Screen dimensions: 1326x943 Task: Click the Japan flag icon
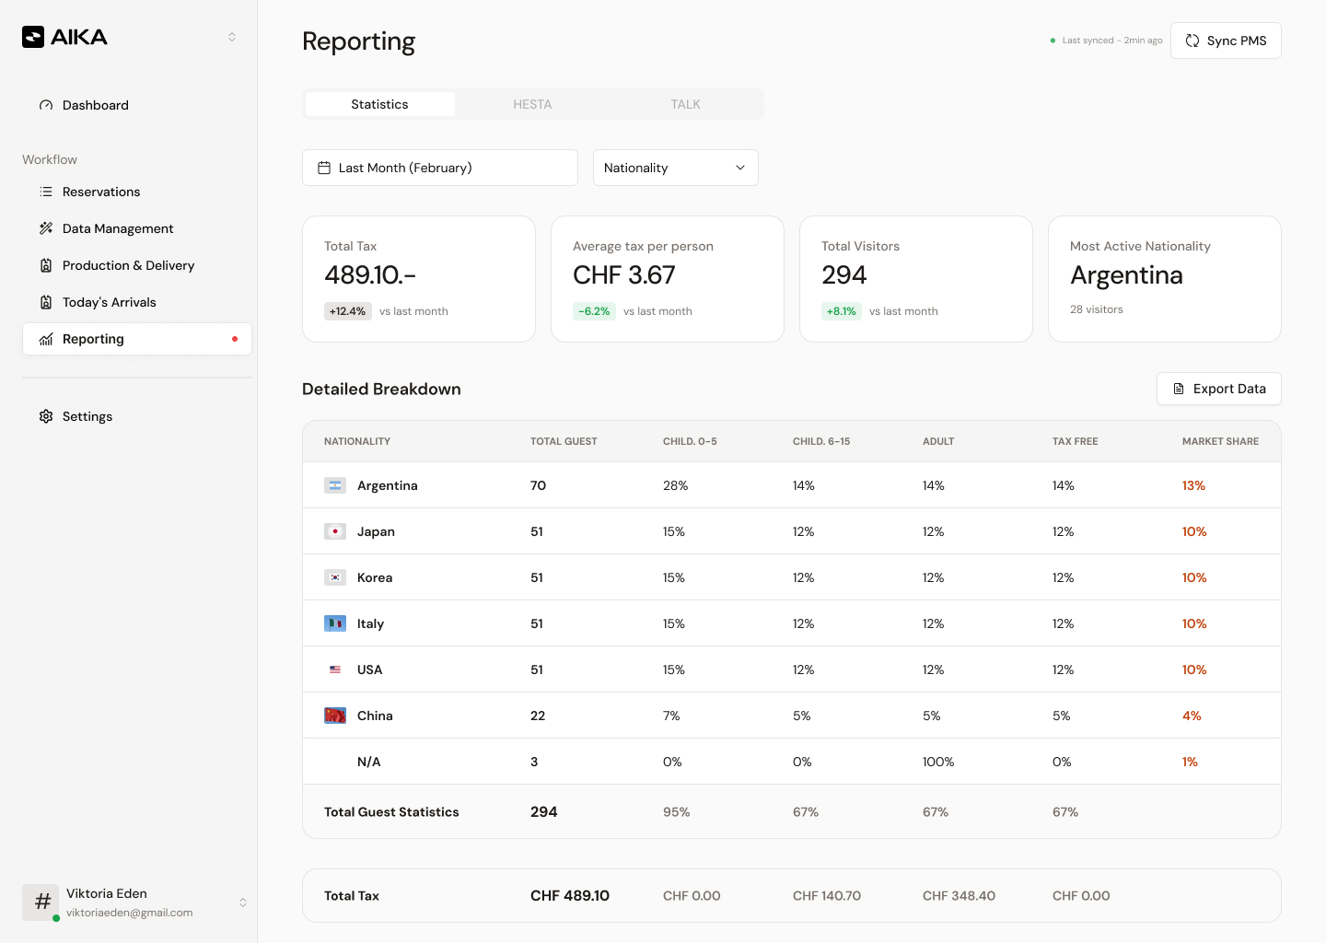point(335,531)
